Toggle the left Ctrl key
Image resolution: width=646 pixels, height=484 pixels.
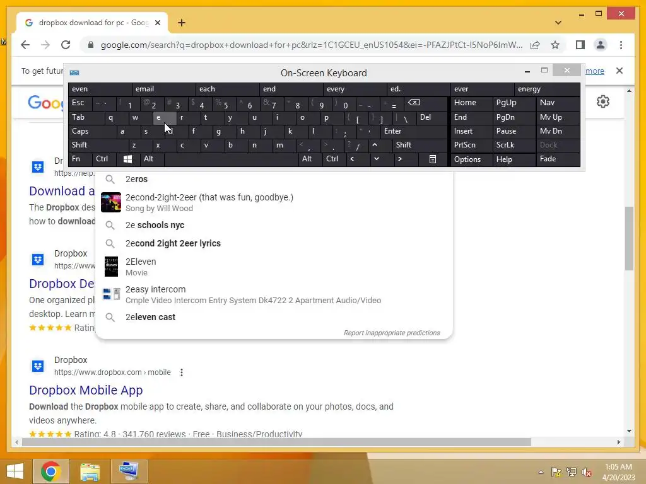tap(105, 159)
